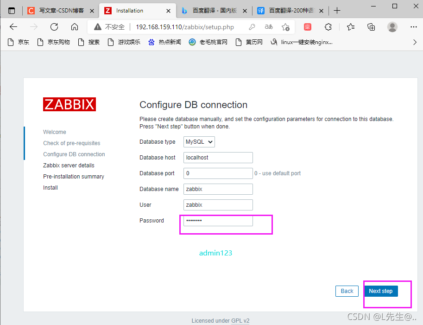Image resolution: width=423 pixels, height=325 pixels.
Task: Click the User field
Action: pos(218,205)
